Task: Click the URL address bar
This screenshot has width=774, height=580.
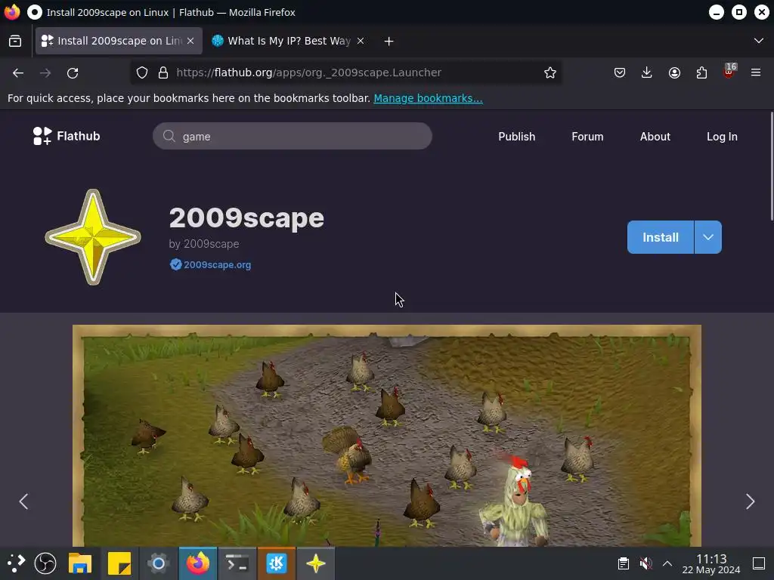Action: [345, 73]
